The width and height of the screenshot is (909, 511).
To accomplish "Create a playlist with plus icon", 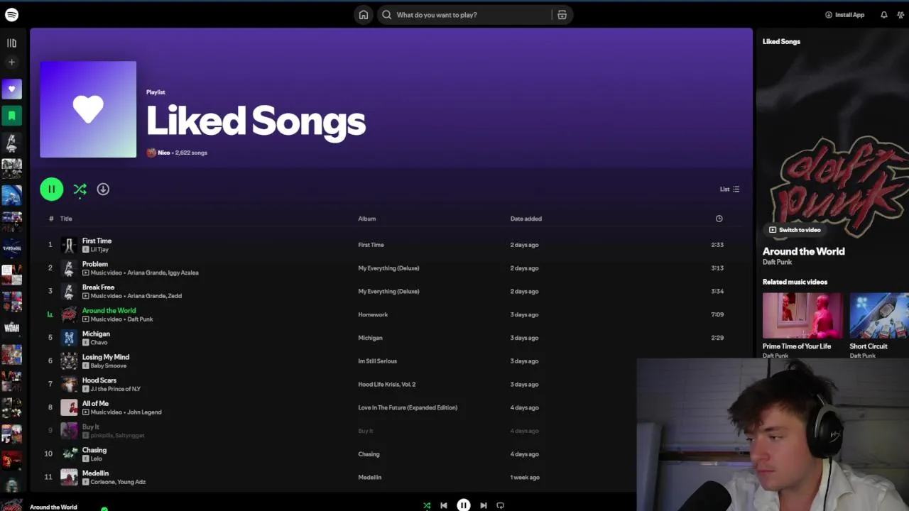I will [11, 62].
